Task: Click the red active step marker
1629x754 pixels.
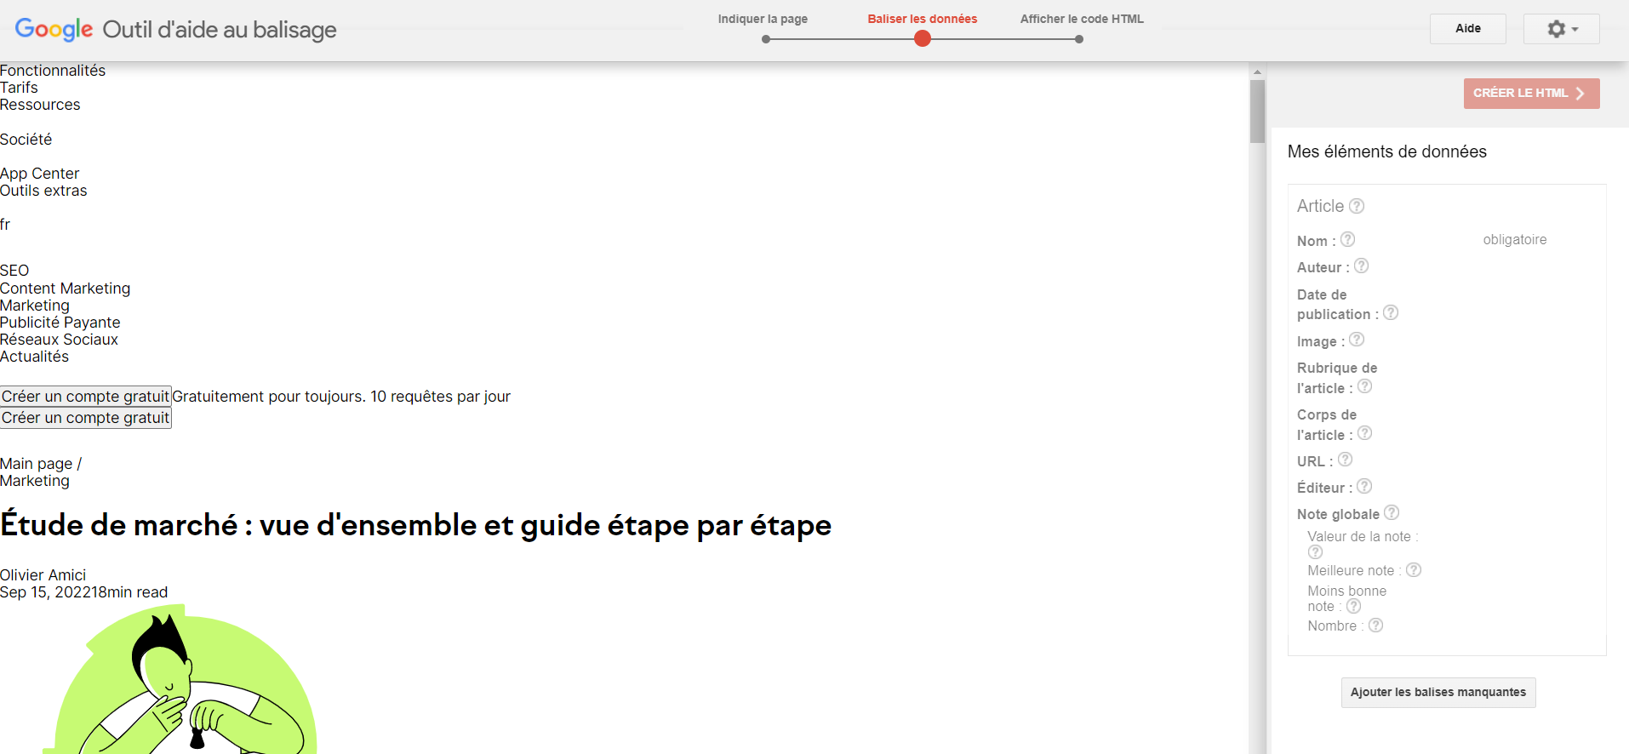Action: pos(923,38)
